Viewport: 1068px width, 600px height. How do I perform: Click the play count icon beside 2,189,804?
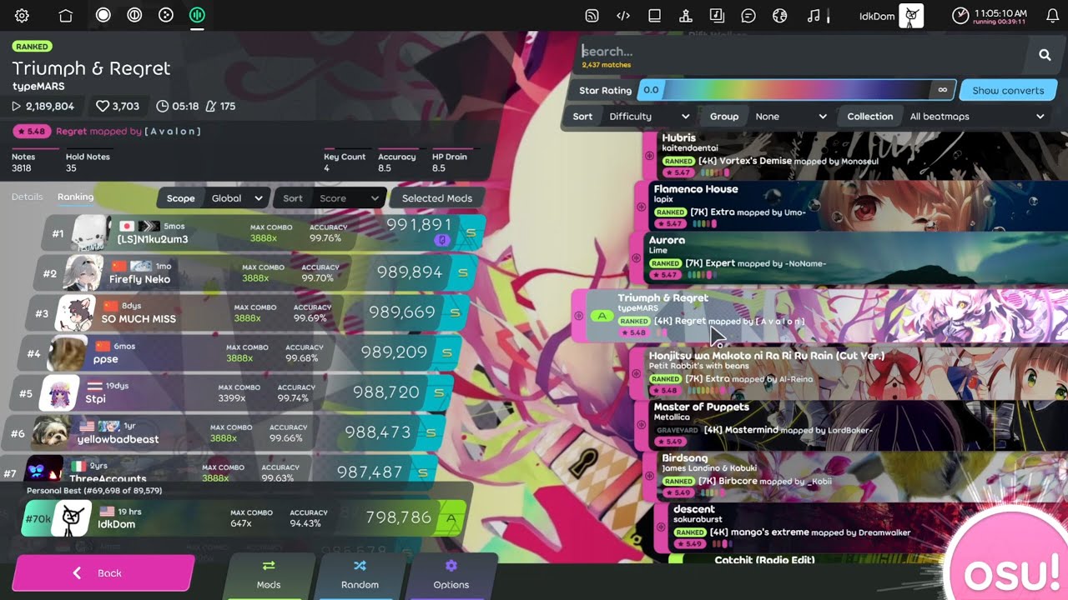[16, 107]
